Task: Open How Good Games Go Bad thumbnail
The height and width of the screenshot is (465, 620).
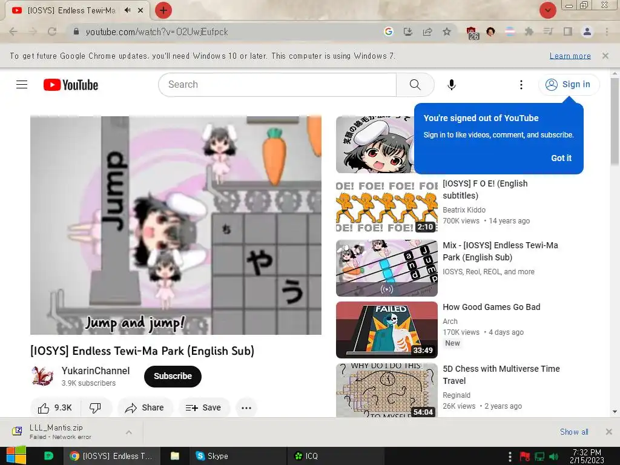Action: click(387, 330)
